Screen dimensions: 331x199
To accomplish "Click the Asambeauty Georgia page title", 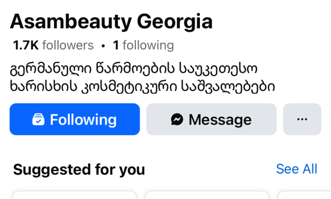I will click(111, 21).
